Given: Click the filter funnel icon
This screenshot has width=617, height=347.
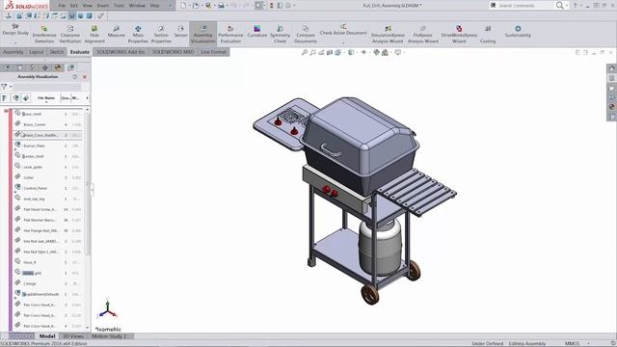Looking at the screenshot, I should click(4, 86).
